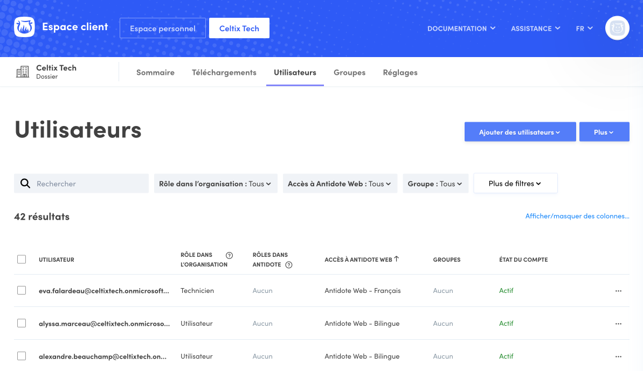Focus the Rechercher search field
This screenshot has width=643, height=371.
(81, 184)
